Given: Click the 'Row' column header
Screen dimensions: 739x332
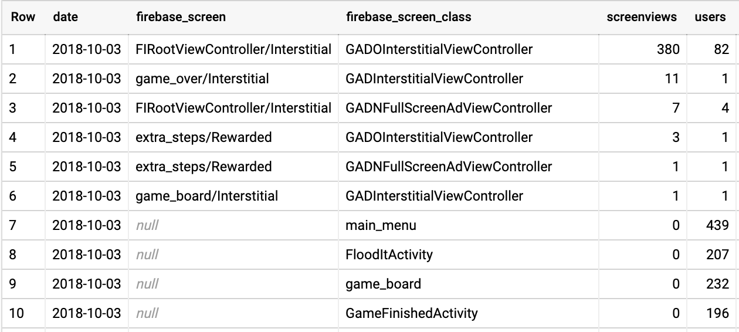Looking at the screenshot, I should (x=23, y=17).
